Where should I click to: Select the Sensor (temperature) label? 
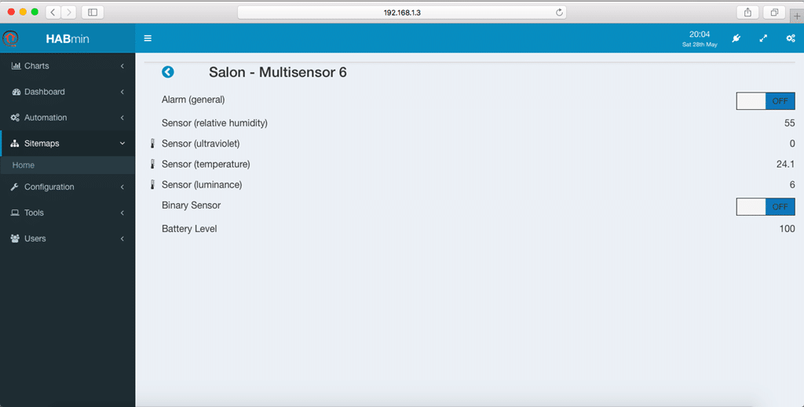pos(206,165)
